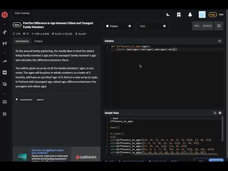Click the tags label icon
The height and width of the screenshot is (171, 228).
pos(17,99)
